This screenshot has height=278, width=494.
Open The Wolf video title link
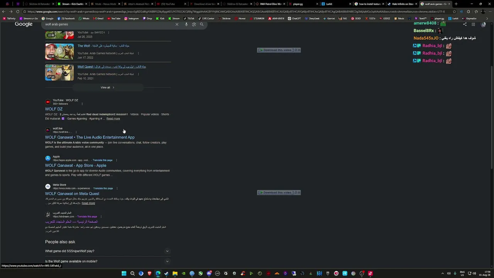103,46
